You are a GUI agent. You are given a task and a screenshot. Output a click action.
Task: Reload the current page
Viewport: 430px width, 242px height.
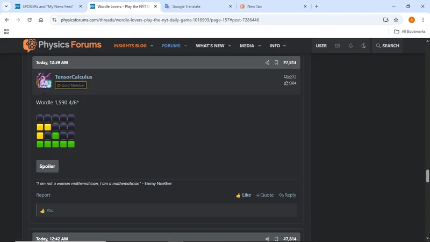[x=30, y=20]
